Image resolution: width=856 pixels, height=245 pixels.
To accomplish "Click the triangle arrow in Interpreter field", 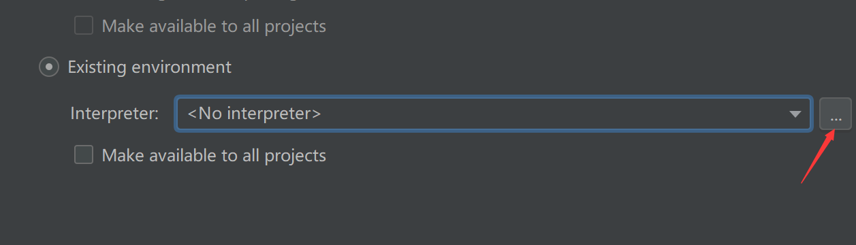I will pyautogui.click(x=795, y=114).
